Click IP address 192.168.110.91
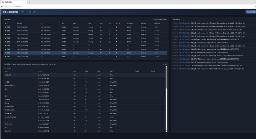Image resolution: width=256 pixels, height=139 pixels. click(46, 38)
